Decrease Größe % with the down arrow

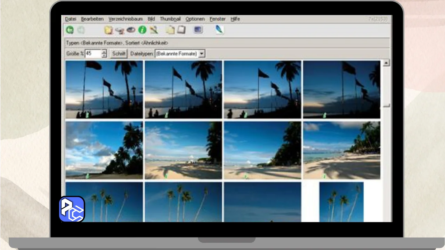click(104, 56)
